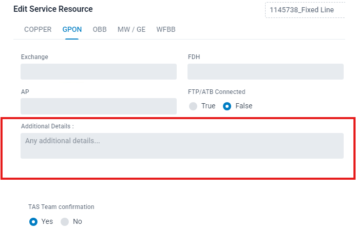Go to the MW / GE tab
Viewport: 356px width, 229px height.
click(132, 29)
